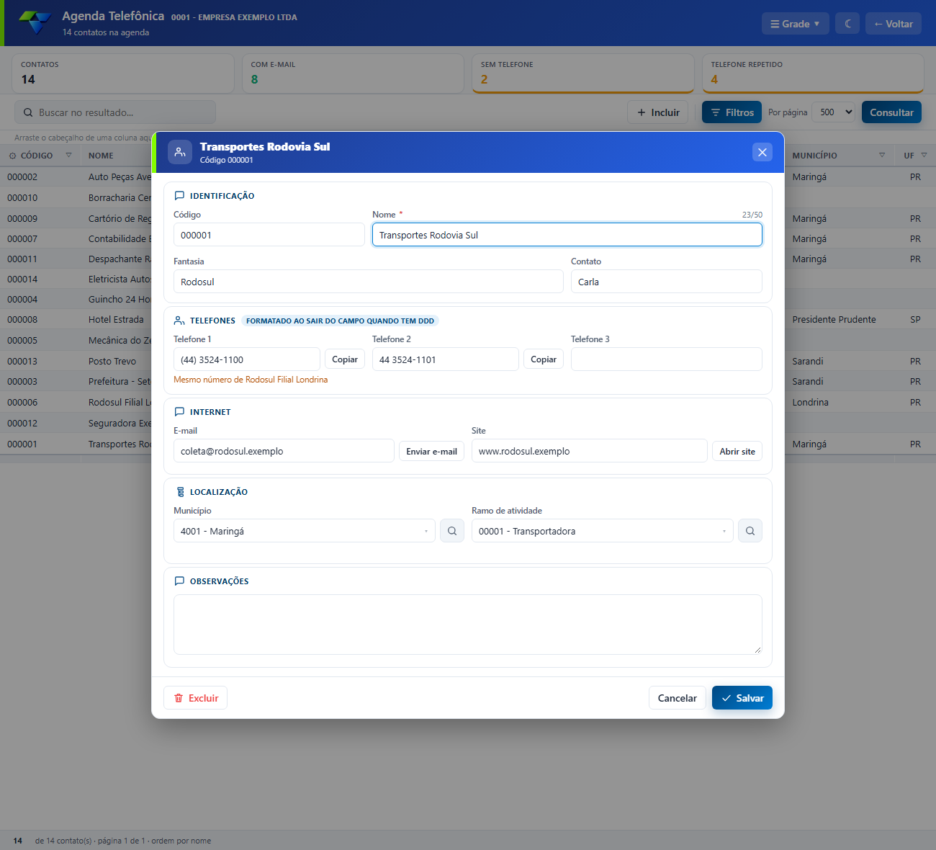Click the COM E-MAIL summary card
Screen dimensions: 936x850
click(353, 73)
